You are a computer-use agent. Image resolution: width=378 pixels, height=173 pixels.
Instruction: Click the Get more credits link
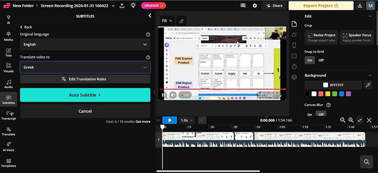pos(143,121)
